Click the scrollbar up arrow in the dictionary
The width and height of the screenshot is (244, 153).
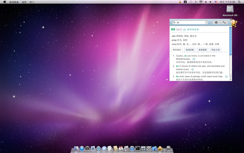[231, 77]
